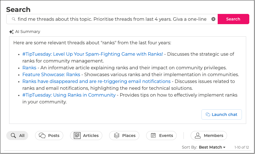Open the Sort By Best Match dropdown
This screenshot has height=154, width=255.
tap(212, 147)
